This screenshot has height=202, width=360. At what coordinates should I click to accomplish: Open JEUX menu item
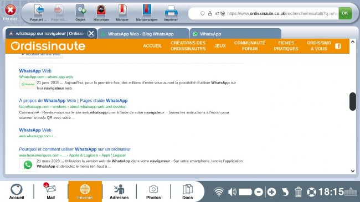tap(220, 46)
